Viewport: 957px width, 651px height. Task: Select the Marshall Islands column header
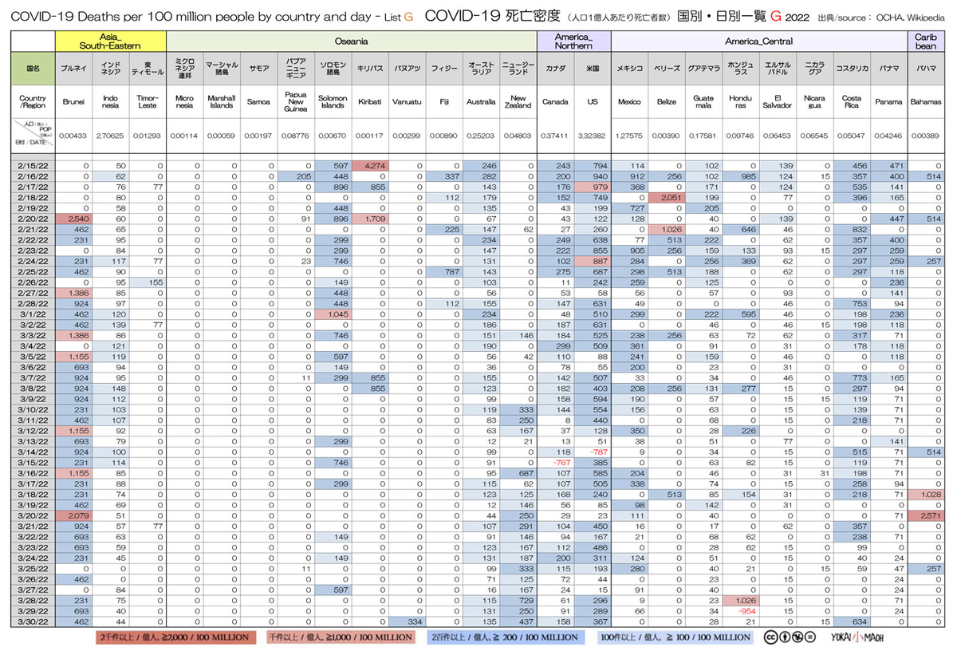(221, 102)
